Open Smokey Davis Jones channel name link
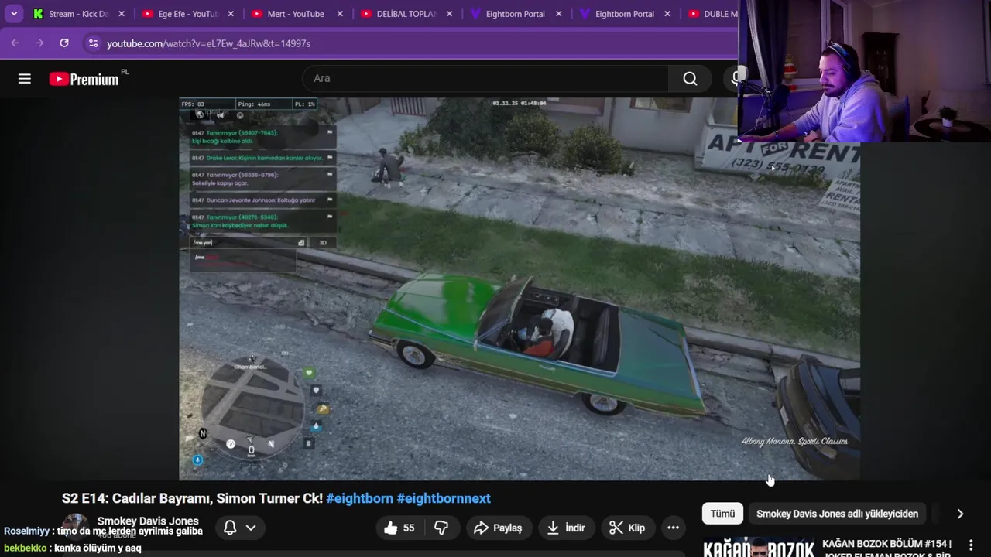 [148, 521]
